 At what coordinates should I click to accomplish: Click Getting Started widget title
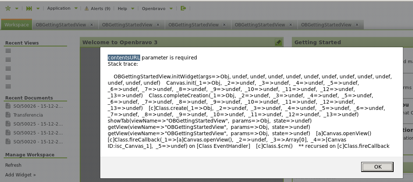[318, 42]
